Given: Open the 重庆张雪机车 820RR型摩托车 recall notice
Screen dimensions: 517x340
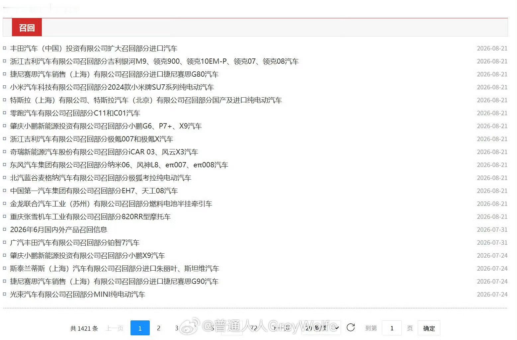Looking at the screenshot, I should pos(90,217).
